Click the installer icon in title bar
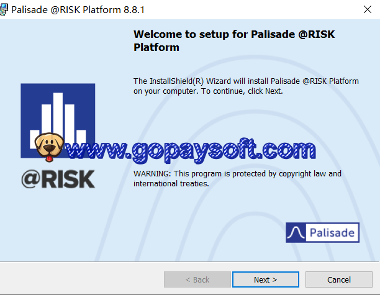The height and width of the screenshot is (295, 380). [x=6, y=9]
